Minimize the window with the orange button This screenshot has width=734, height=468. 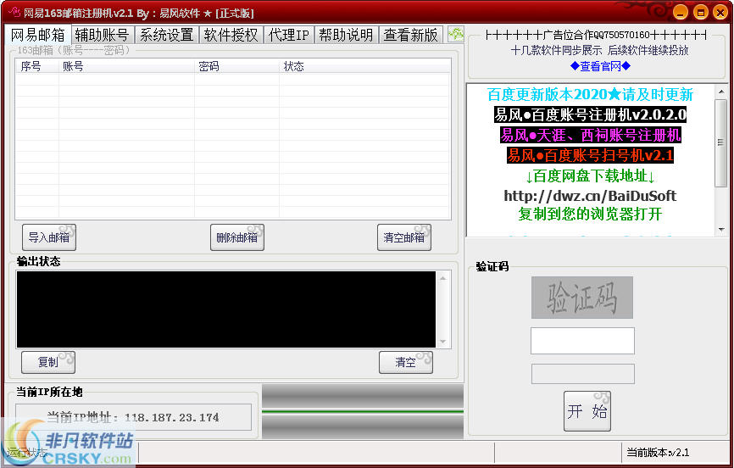(680, 12)
